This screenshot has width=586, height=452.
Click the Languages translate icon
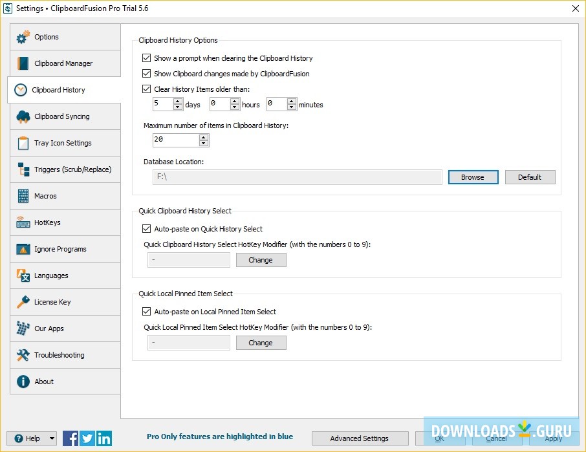(23, 275)
